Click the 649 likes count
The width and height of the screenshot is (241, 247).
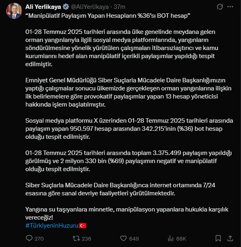134,239
